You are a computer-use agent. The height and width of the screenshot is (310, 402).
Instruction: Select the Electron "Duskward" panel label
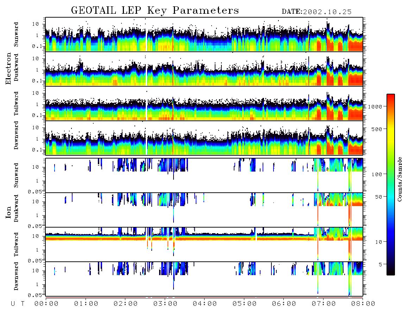[16, 67]
